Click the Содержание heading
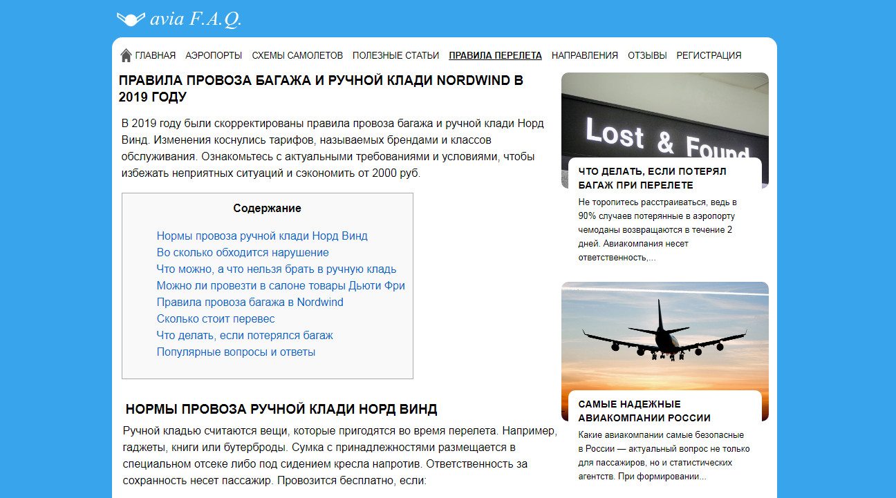The image size is (896, 498). coord(268,208)
